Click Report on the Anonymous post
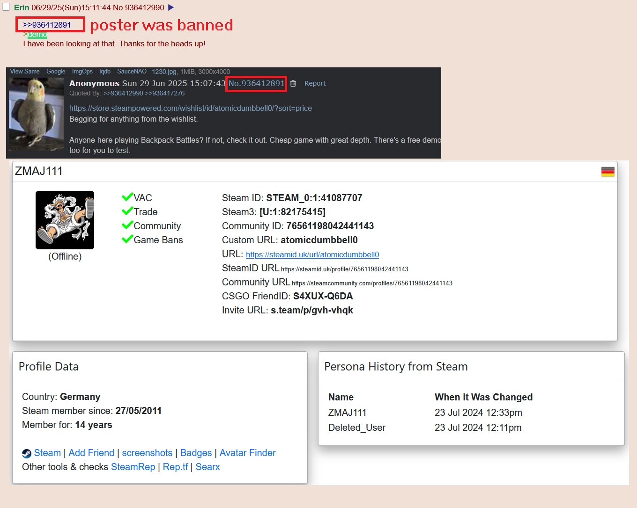 (x=315, y=83)
